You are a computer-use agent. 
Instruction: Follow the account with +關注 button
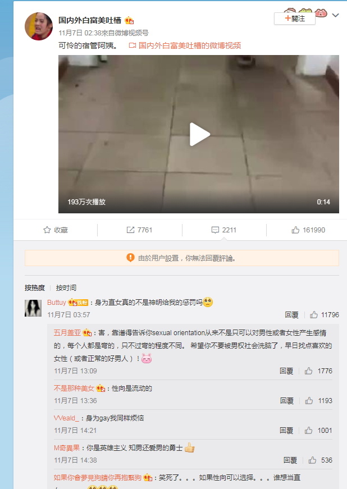(295, 19)
